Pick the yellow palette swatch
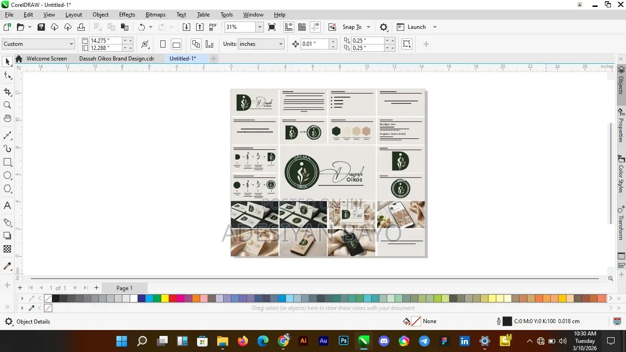 coord(165,298)
